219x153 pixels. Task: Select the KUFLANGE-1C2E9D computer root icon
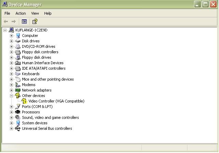point(11,30)
